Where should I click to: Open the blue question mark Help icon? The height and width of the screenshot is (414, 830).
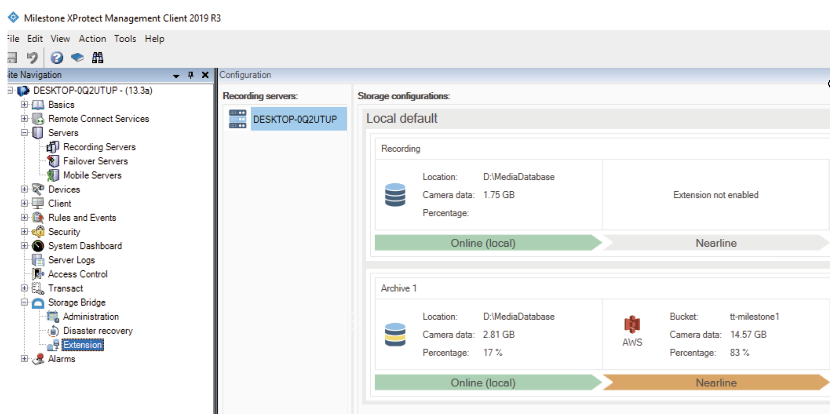[57, 58]
